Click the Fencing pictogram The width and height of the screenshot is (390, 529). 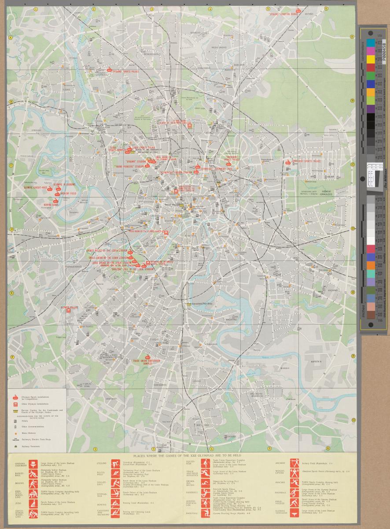(294, 483)
